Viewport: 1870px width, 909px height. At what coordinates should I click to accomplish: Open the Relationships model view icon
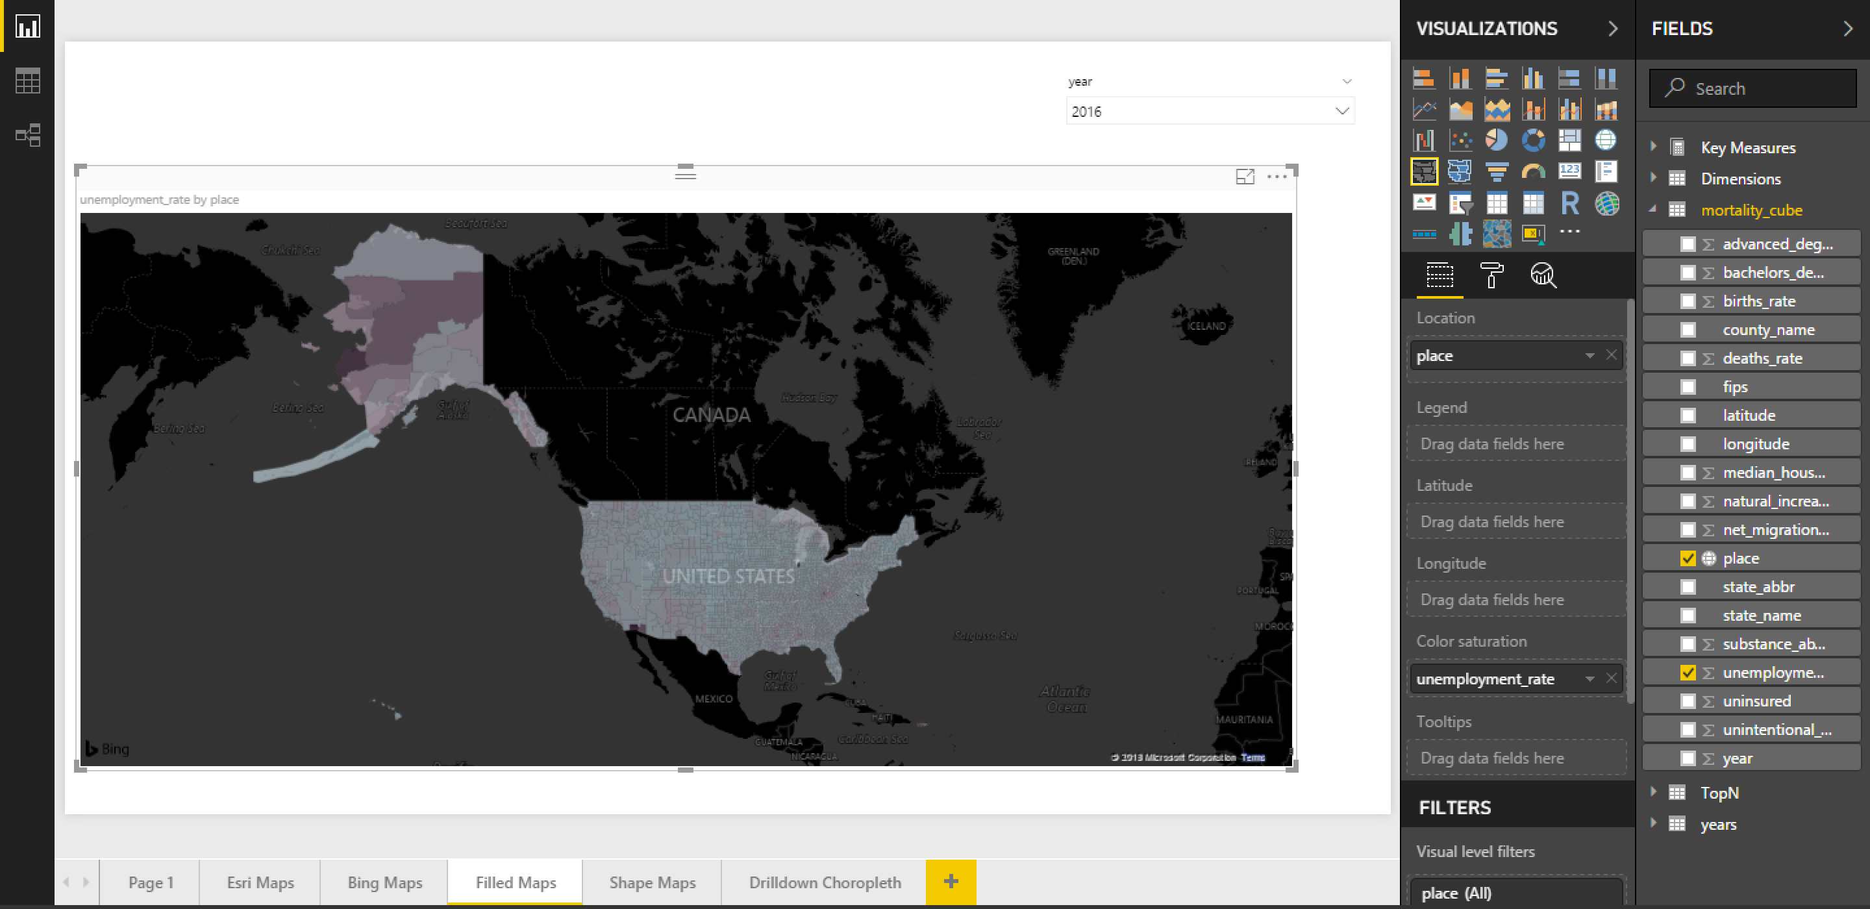(x=27, y=135)
